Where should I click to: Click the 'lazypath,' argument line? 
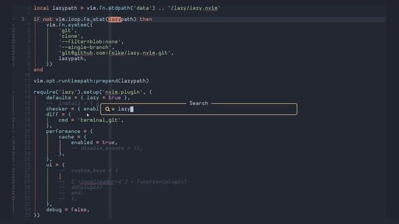pos(72,58)
